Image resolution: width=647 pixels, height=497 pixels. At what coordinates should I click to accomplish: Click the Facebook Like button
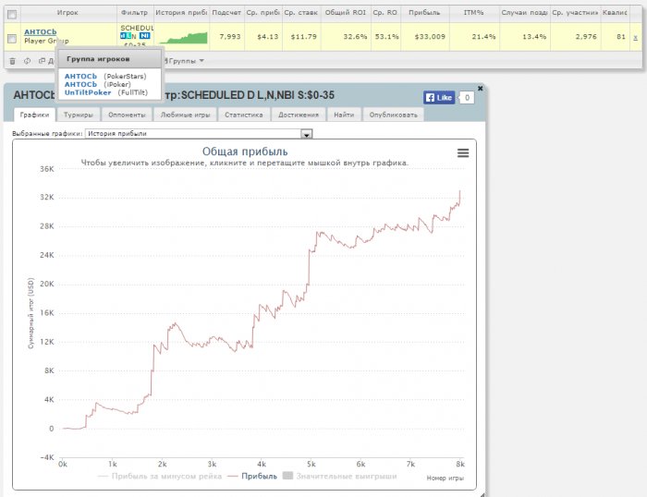(x=438, y=97)
